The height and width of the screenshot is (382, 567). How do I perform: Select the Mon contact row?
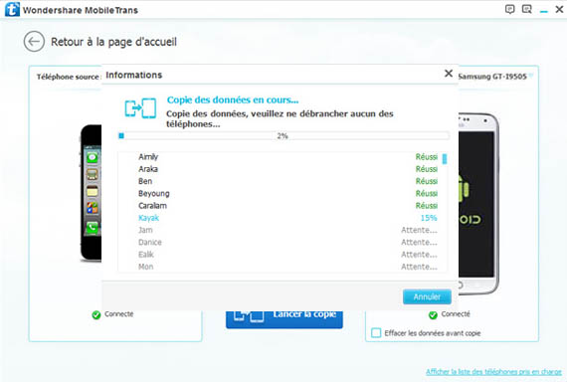(x=283, y=267)
